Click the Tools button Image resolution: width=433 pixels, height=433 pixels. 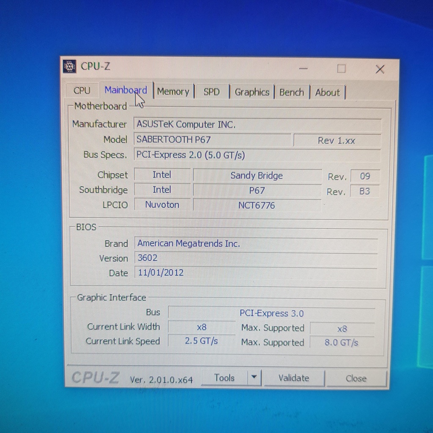(225, 378)
